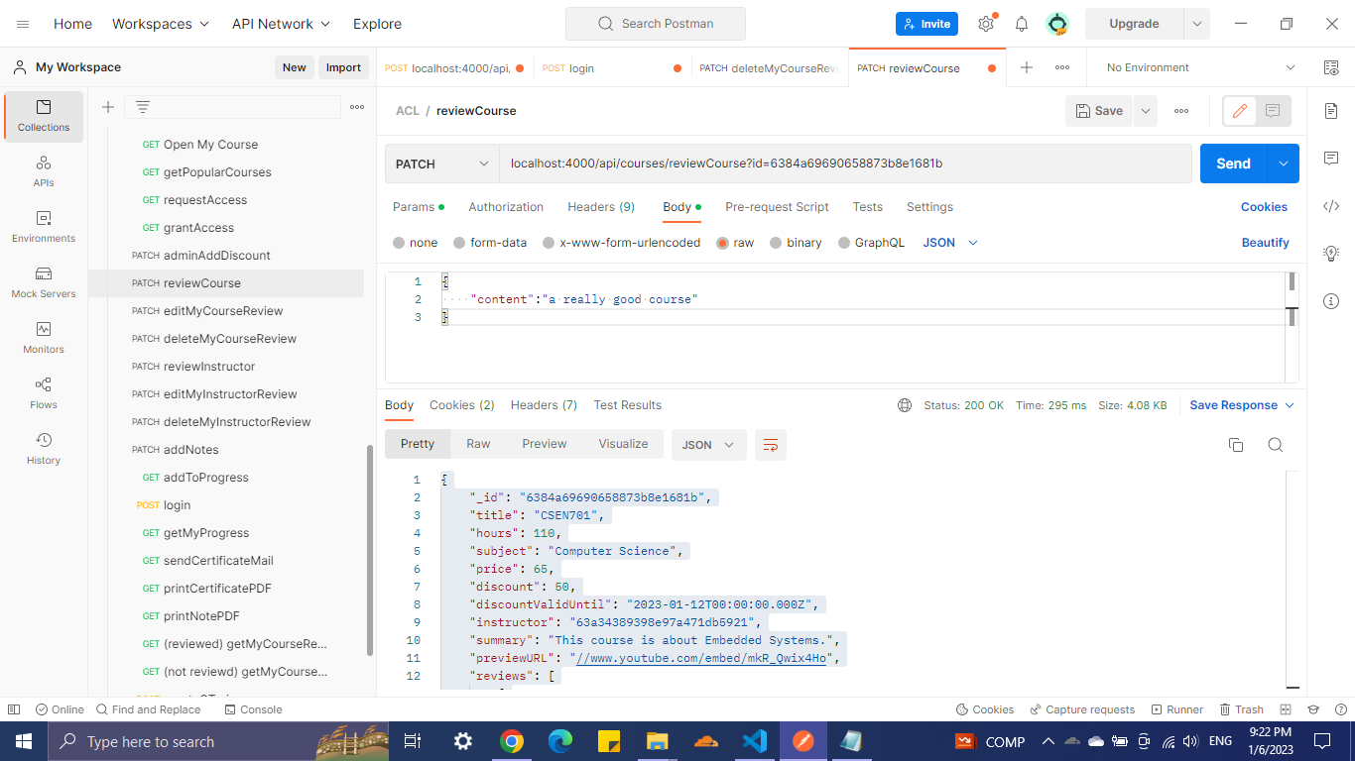Open the code snippet panel on the right
This screenshot has width=1355, height=761.
pos(1330,206)
